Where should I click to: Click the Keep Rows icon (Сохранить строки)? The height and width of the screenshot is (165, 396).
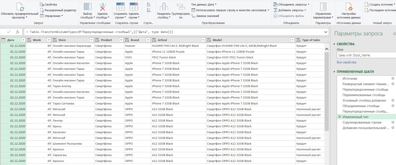[x=120, y=6]
